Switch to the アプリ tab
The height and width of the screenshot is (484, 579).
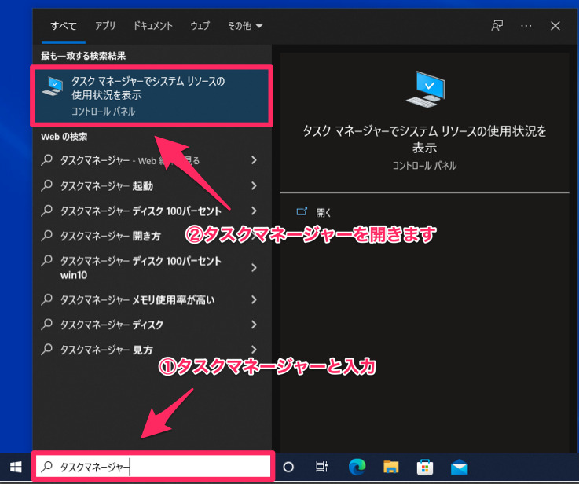tap(105, 26)
